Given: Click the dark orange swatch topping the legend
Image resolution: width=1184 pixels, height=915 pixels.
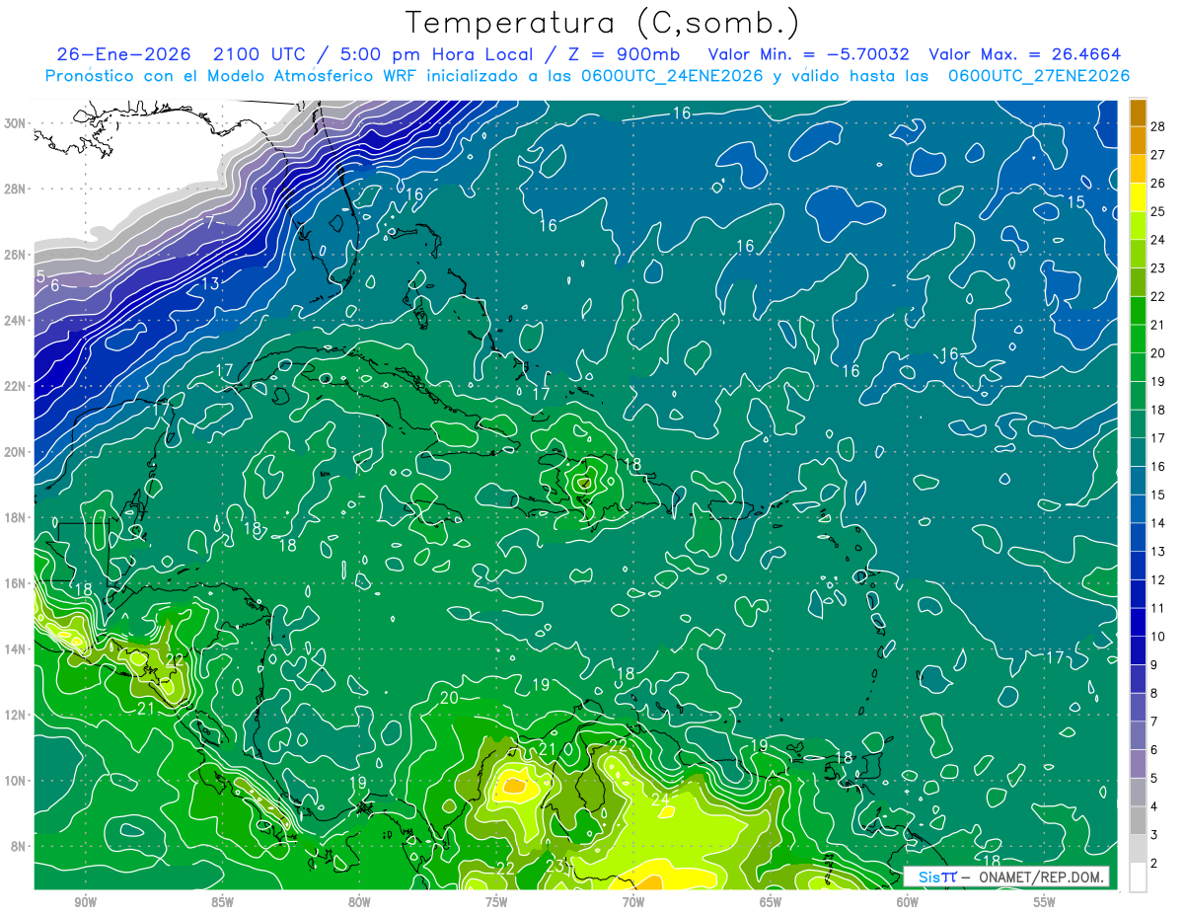Looking at the screenshot, I should click(1138, 113).
